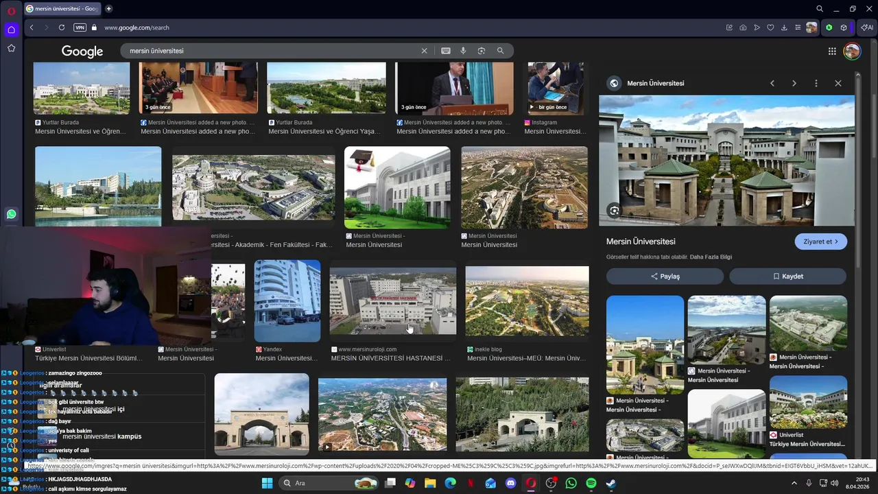This screenshot has height=494, width=878.
Task: Open Steam from the taskbar
Action: [611, 483]
